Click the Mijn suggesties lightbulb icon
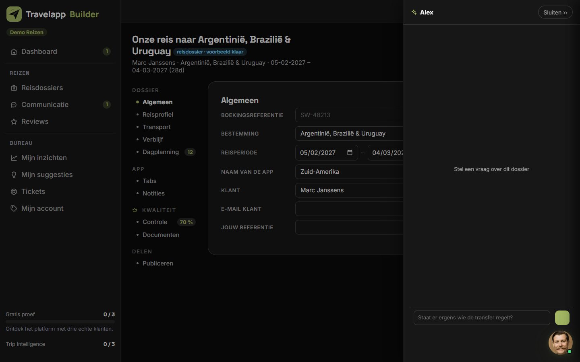Screen dimensions: 580x362 pyautogui.click(x=14, y=175)
